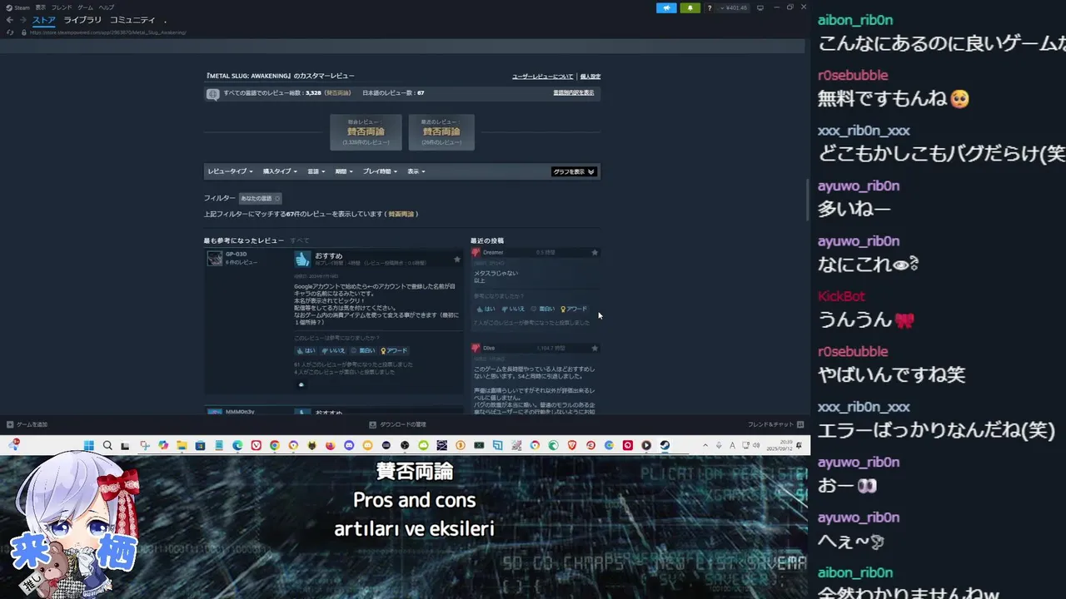Open the question mark help button
Screen dimensions: 1066x599
[710, 7]
